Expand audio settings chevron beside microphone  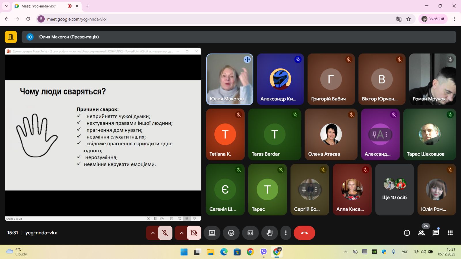(x=153, y=233)
